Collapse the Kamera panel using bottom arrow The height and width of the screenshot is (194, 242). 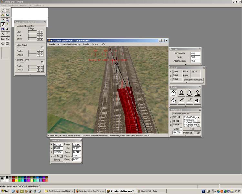coord(66,163)
